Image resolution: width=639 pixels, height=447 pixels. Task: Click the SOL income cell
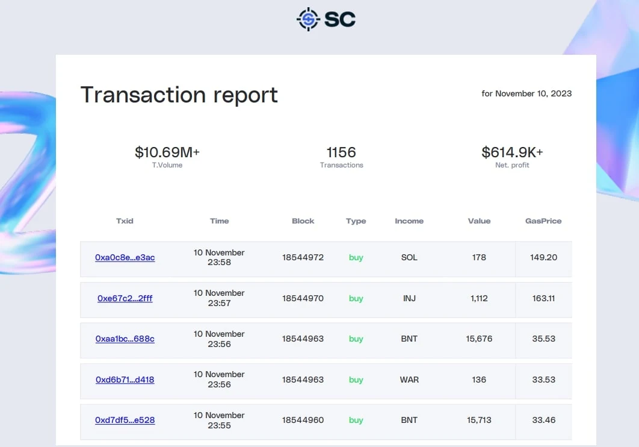click(409, 257)
